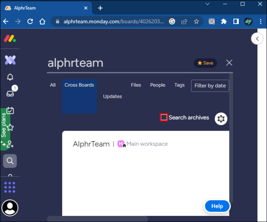This screenshot has width=267, height=222.
Task: Open the notifications bell
Action: tap(10, 77)
